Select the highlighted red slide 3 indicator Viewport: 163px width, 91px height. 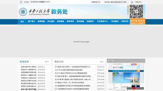coord(134,88)
